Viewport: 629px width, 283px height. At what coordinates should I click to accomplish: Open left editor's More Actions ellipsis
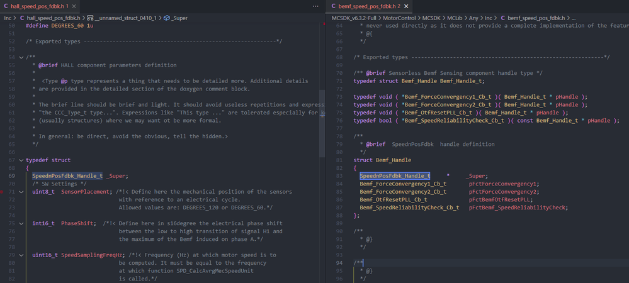click(314, 6)
